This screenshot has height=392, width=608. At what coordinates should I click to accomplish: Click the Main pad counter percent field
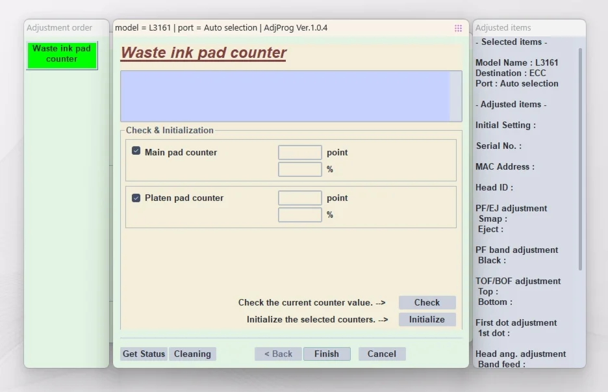(x=299, y=170)
